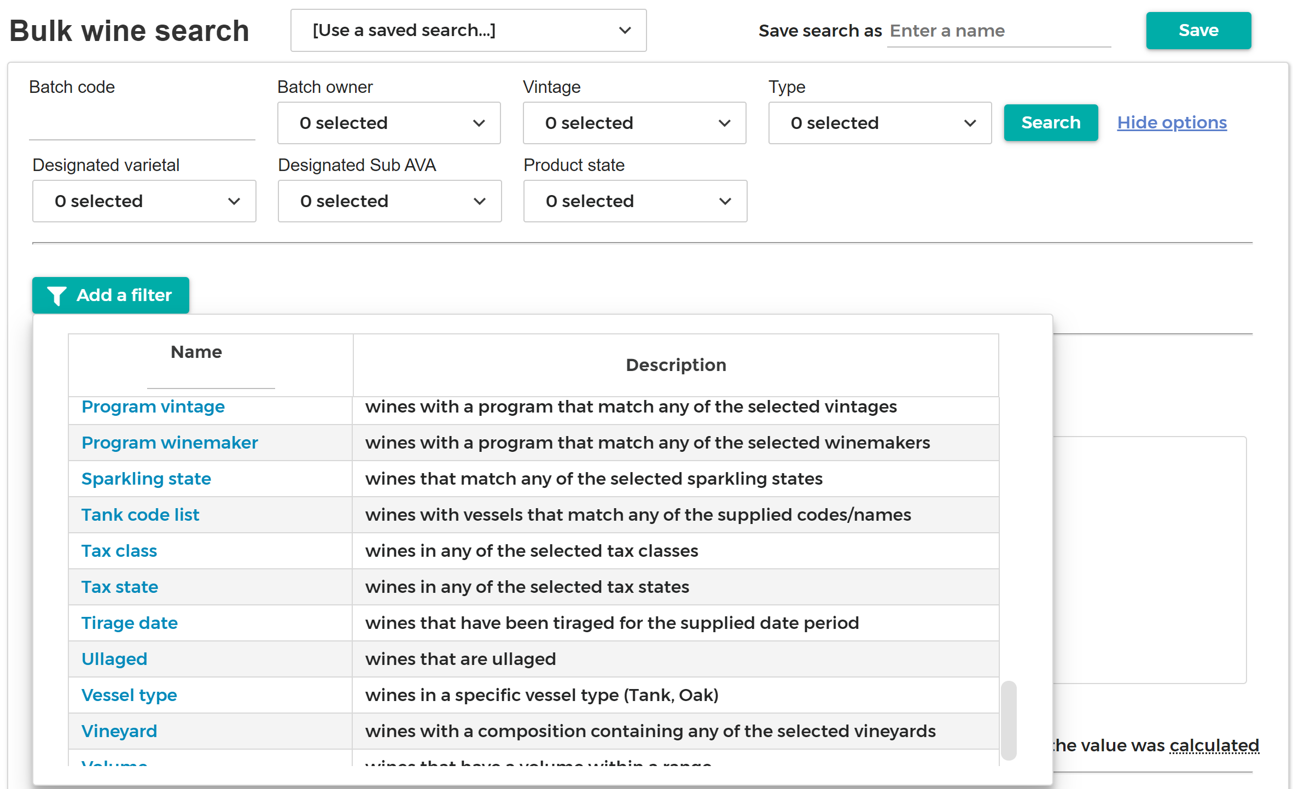The image size is (1293, 789).
Task: Click the Search button
Action: click(1051, 122)
